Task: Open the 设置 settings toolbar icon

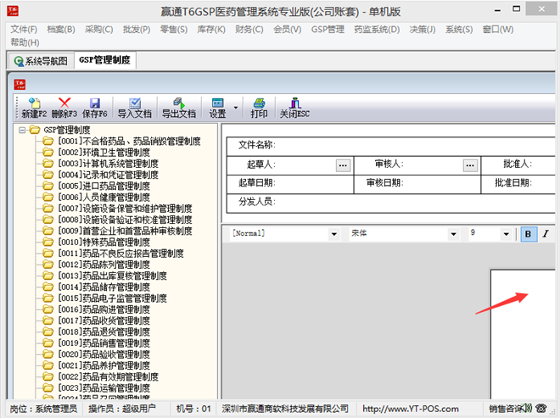Action: click(217, 103)
